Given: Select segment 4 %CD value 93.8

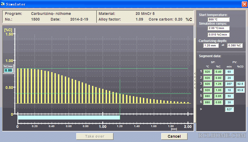Looking at the screenshot, I should point(240,90).
